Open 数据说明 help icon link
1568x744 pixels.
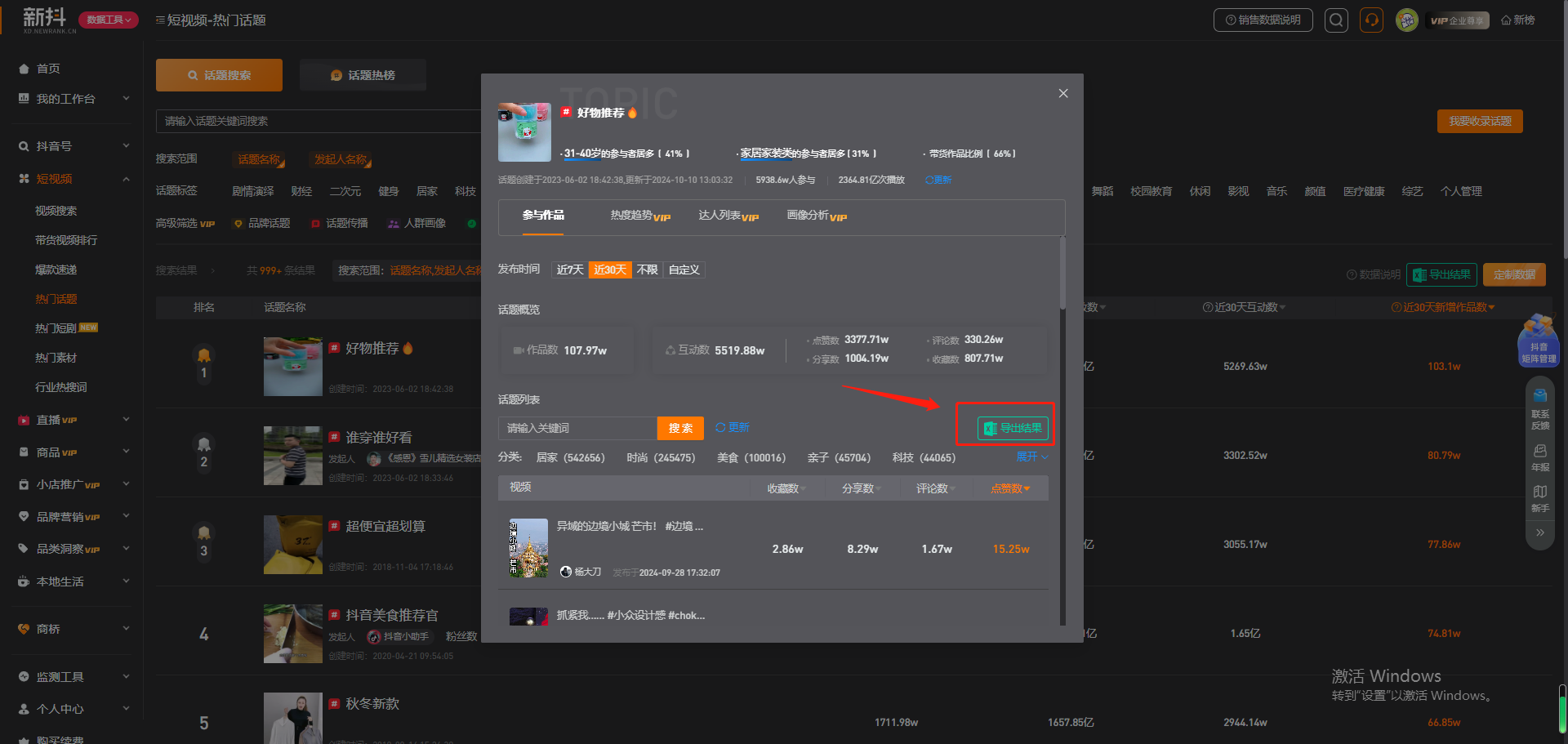1374,274
